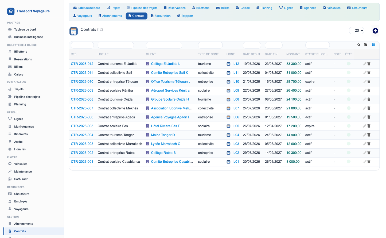Screen dimensions: 386x238
Task: Toggle the état indicator for CTR-2026-010
Action: [349, 81]
